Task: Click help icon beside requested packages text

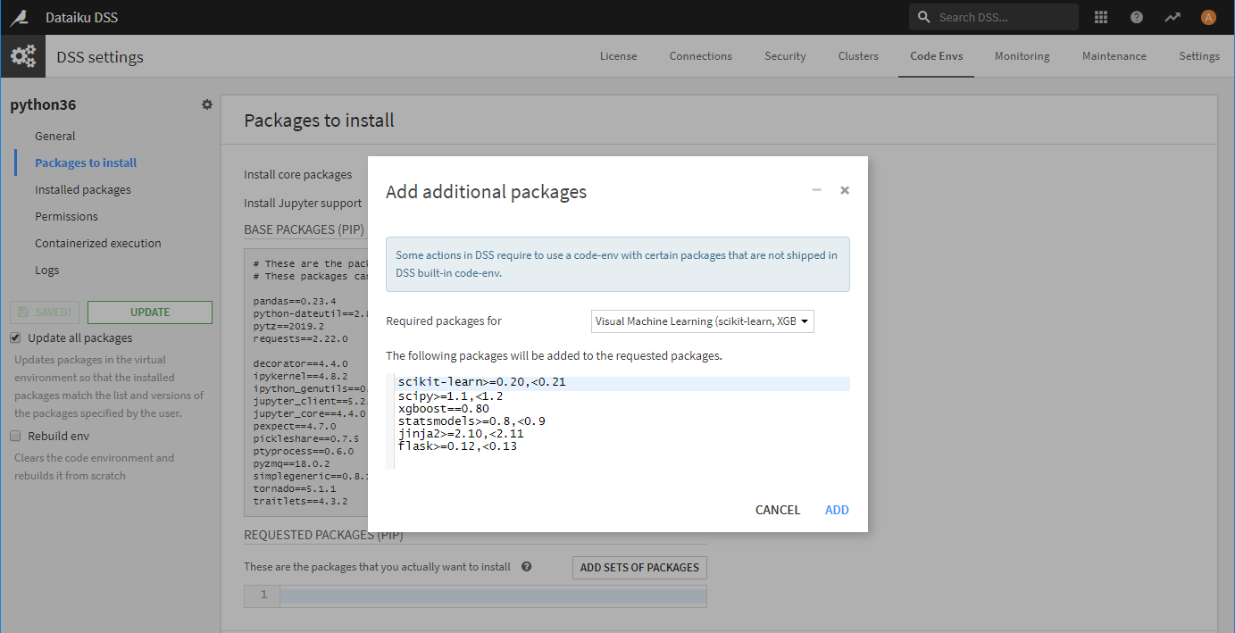Action: click(527, 566)
